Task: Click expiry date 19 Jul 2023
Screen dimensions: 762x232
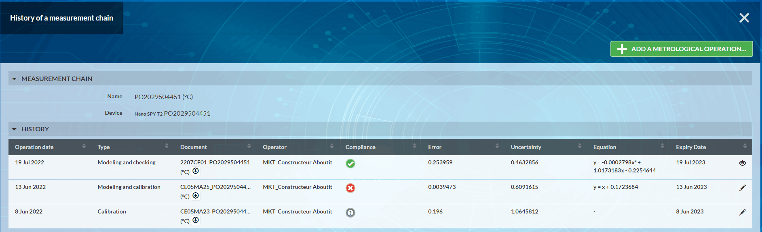Action: tap(690, 162)
